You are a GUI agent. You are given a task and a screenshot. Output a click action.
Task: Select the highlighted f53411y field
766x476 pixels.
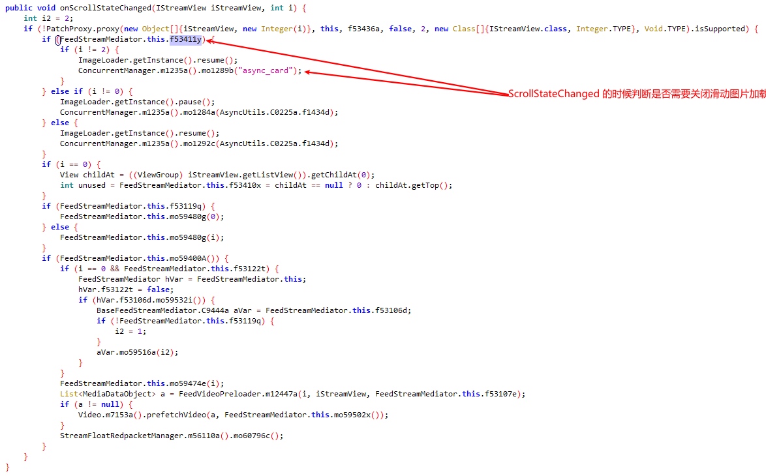(x=185, y=39)
